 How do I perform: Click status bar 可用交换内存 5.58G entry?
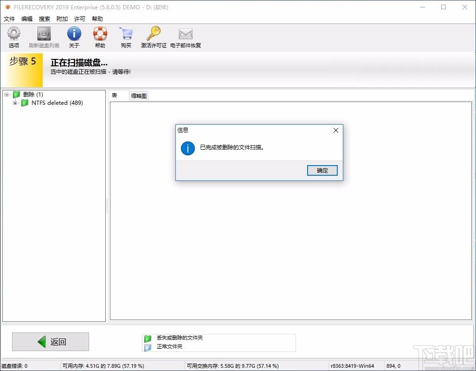click(232, 366)
